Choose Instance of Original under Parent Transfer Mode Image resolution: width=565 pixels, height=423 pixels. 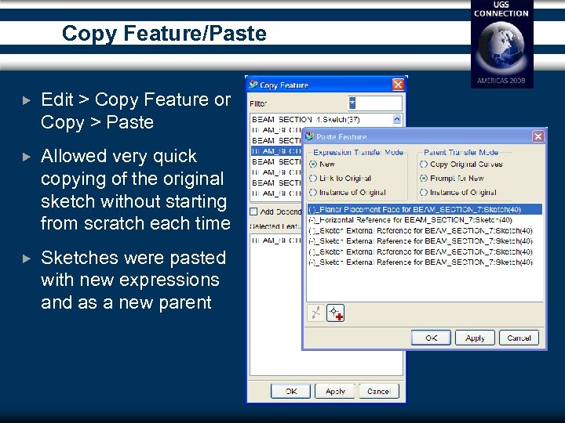424,193
